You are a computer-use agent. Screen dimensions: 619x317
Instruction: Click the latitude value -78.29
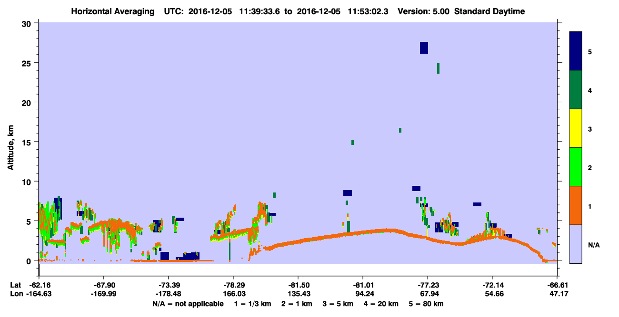233,285
